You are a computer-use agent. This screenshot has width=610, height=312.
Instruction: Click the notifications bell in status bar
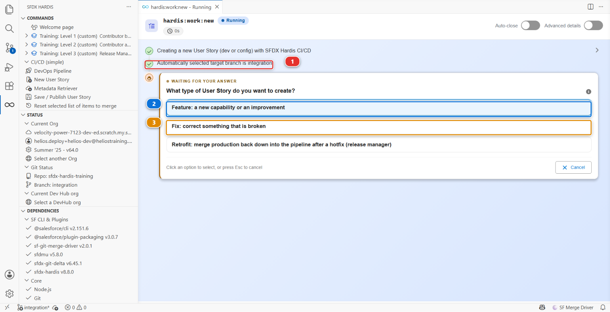tap(603, 307)
